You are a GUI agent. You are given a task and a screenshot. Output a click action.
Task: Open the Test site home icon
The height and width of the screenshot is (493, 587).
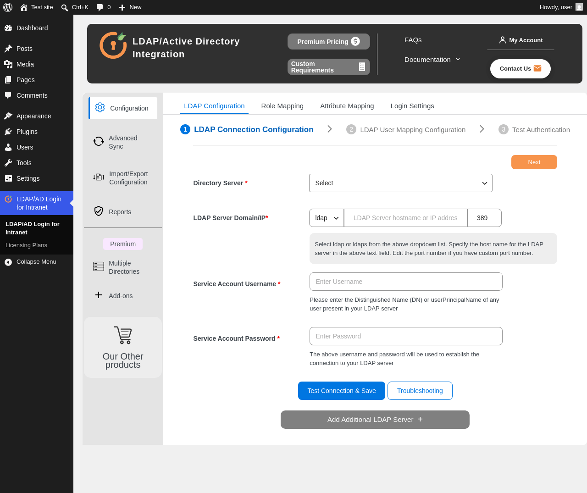24,7
